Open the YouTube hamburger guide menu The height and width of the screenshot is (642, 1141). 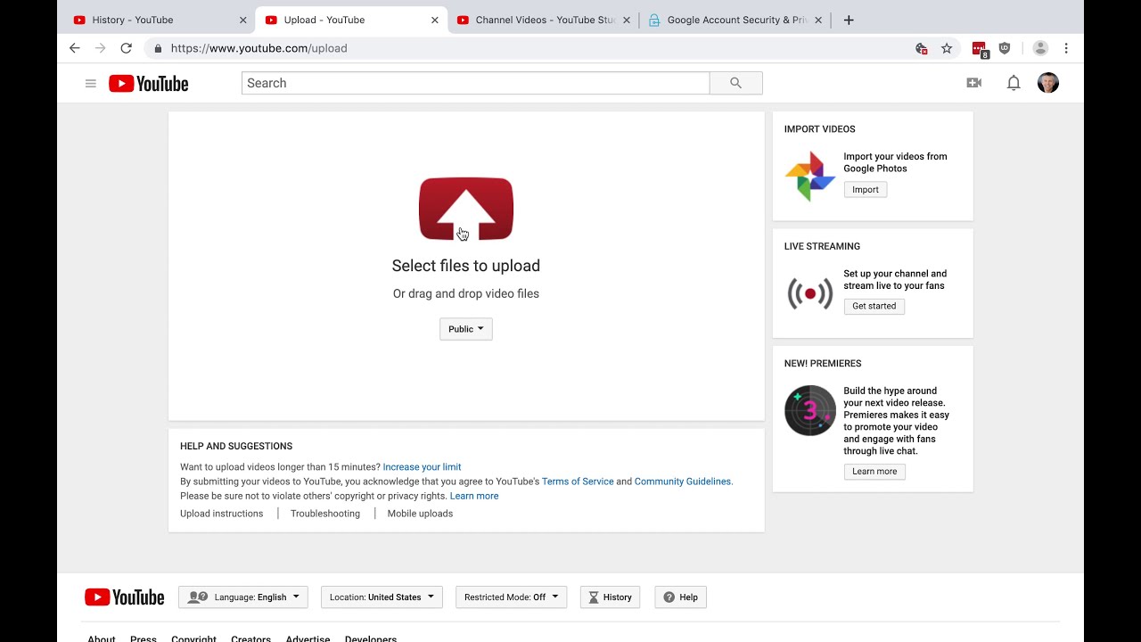point(90,83)
